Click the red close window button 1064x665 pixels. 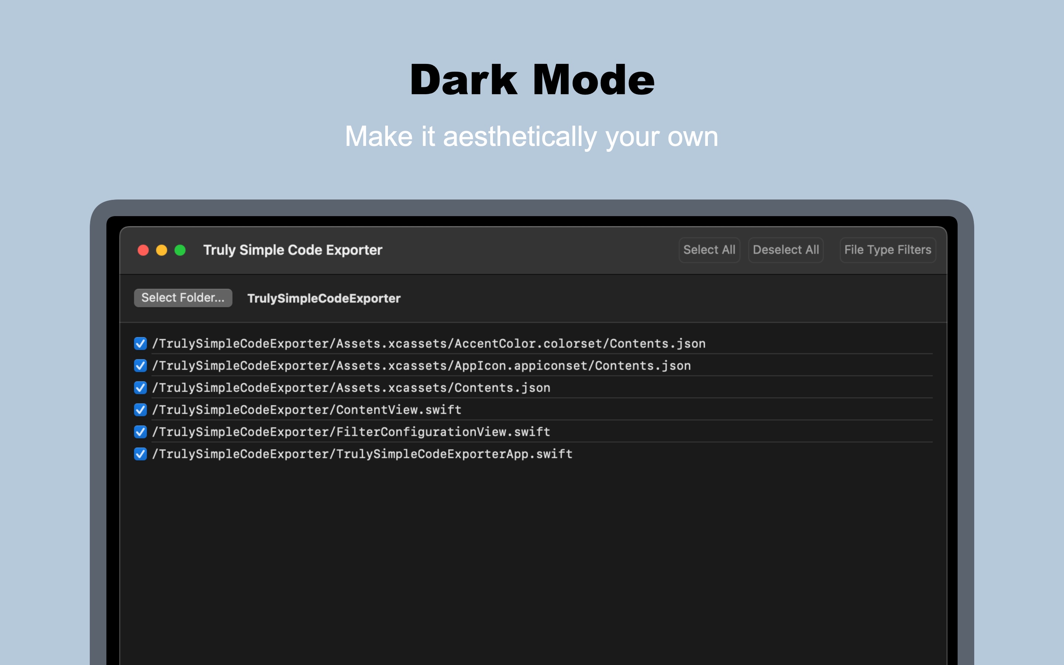143,249
